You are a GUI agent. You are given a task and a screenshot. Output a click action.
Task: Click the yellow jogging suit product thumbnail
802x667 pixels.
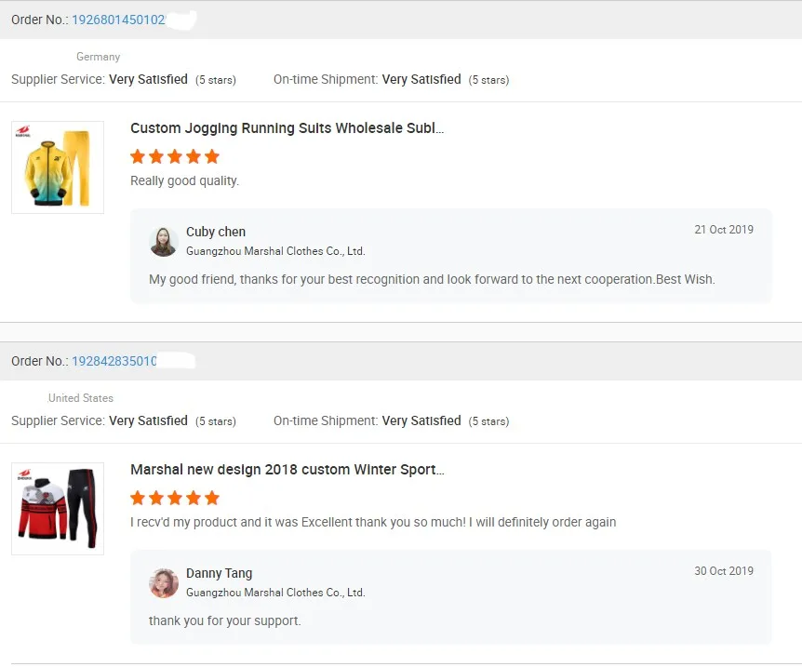click(58, 167)
